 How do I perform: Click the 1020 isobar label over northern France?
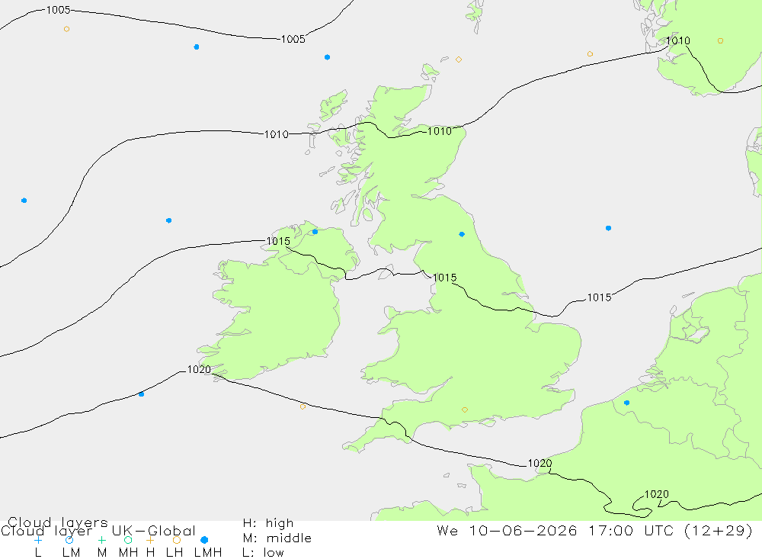657,494
